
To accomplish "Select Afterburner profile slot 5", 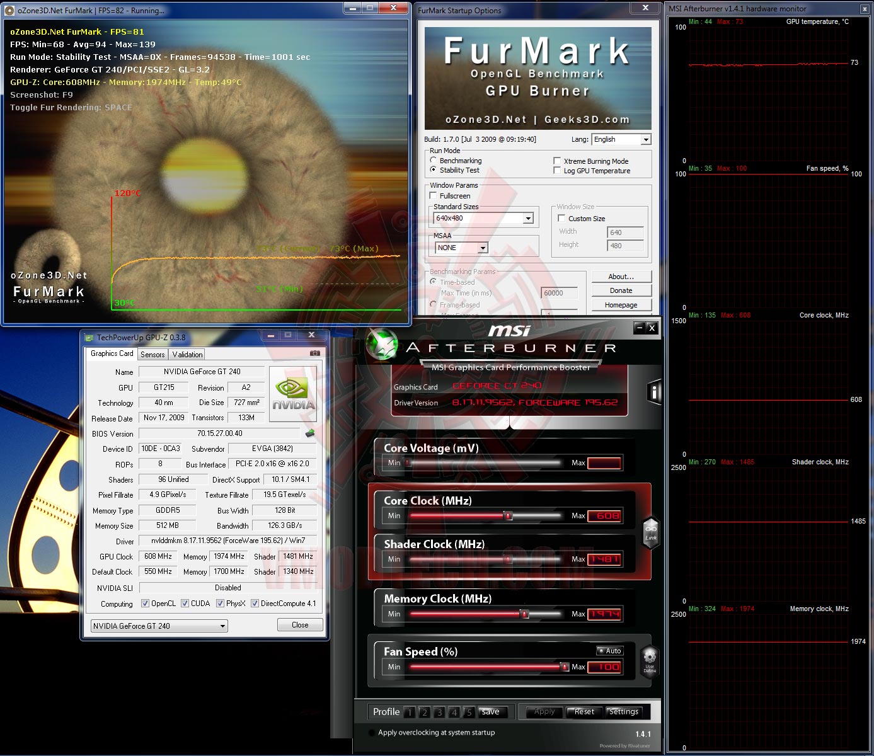I will pos(469,713).
